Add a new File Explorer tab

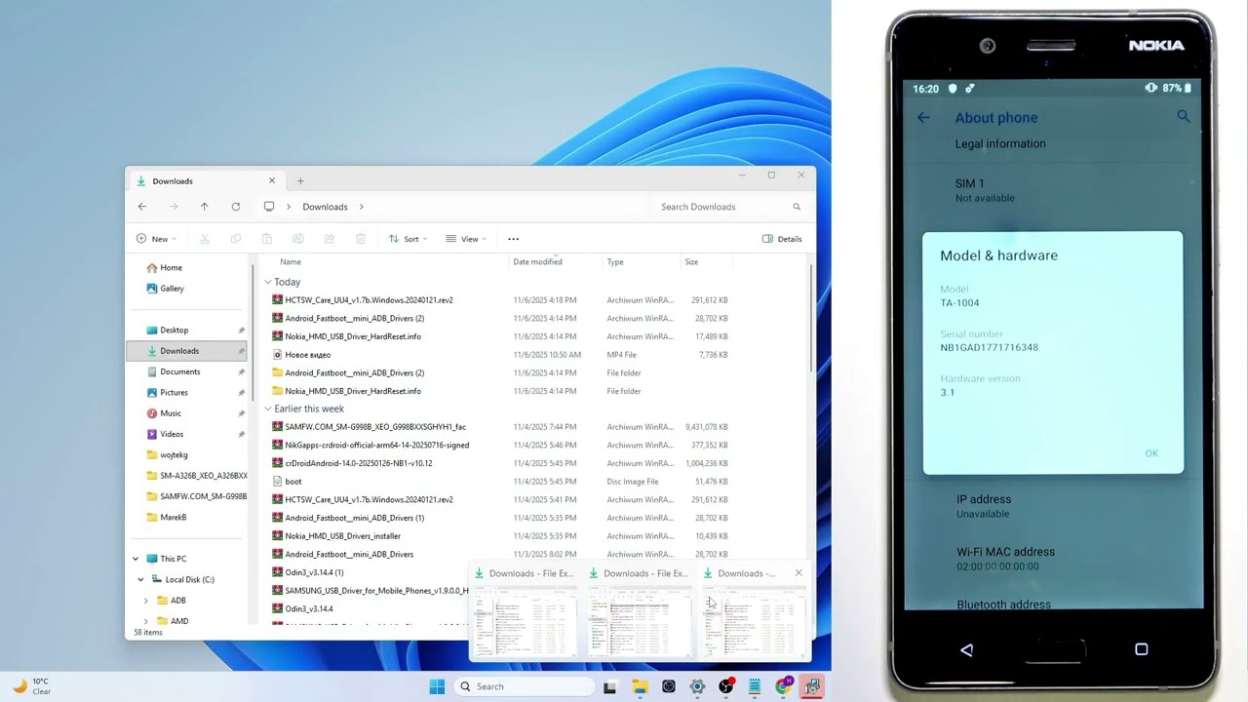click(300, 181)
